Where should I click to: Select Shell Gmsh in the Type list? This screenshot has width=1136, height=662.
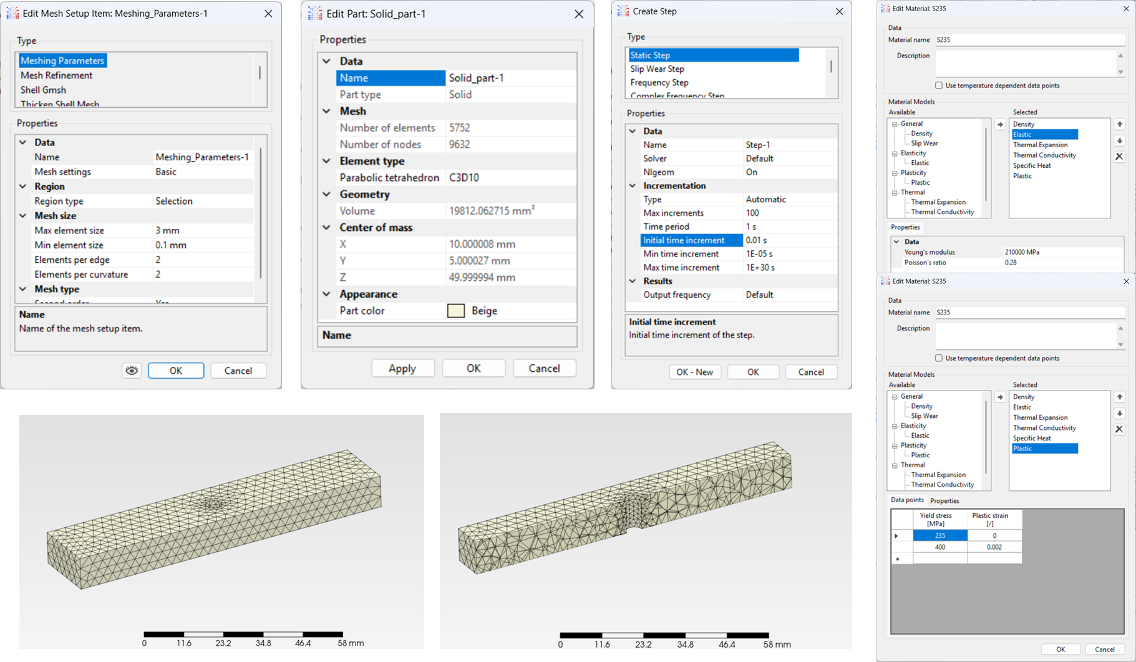click(43, 90)
